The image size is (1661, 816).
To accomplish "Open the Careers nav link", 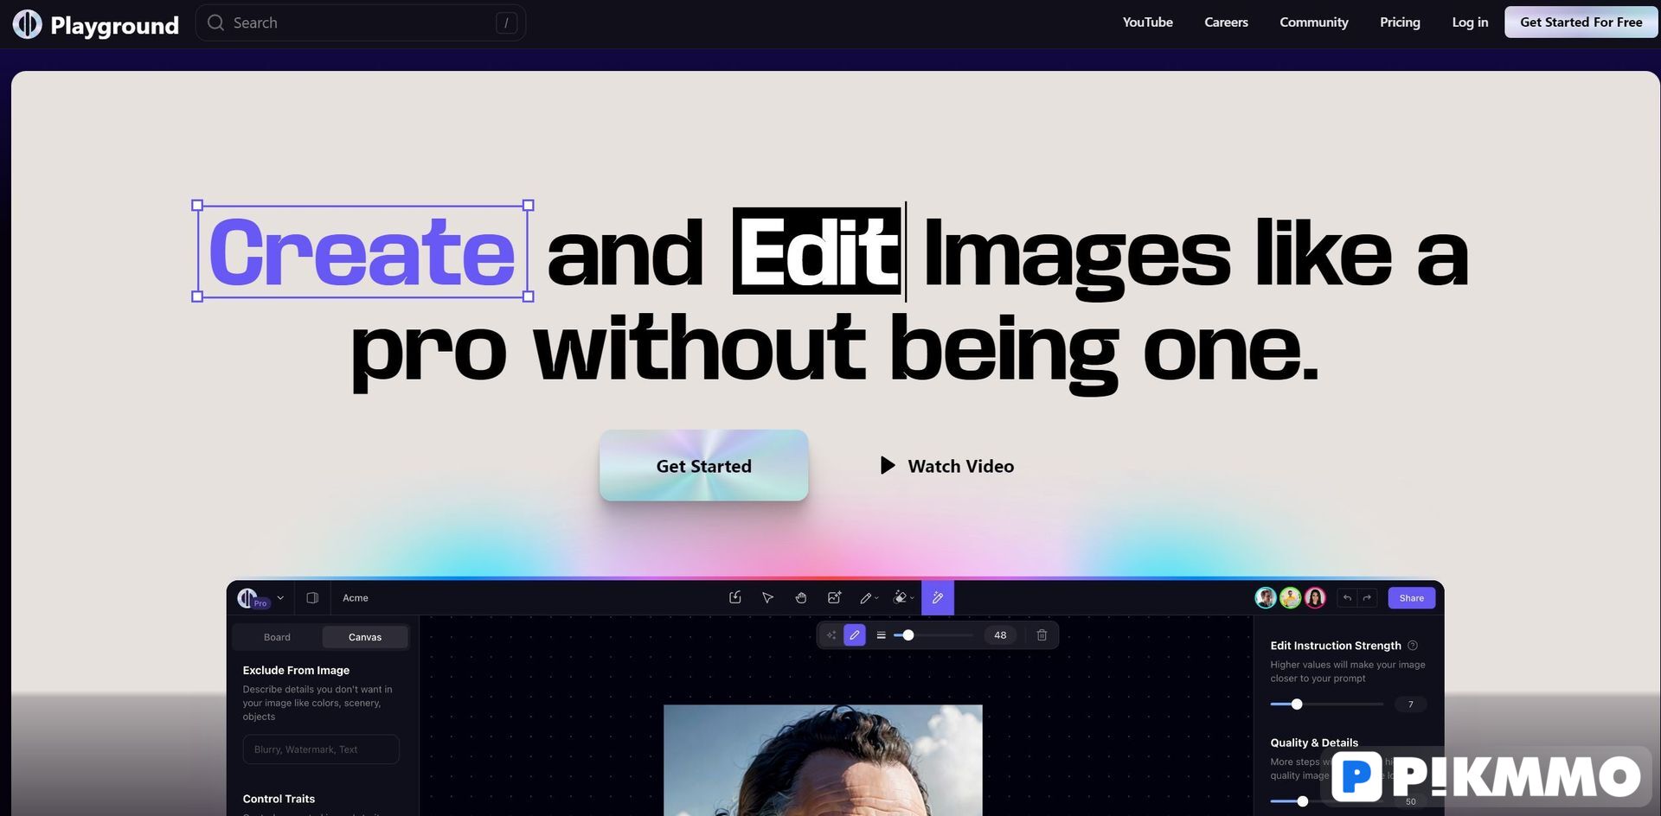I will (1226, 22).
